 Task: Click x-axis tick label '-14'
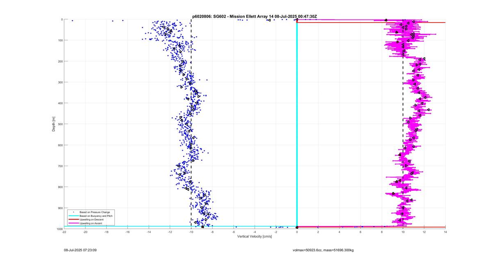pyautogui.click(x=149, y=232)
